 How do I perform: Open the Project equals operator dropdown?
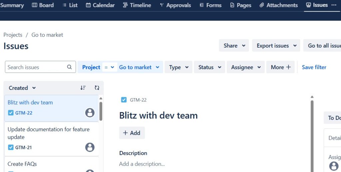click(x=109, y=67)
